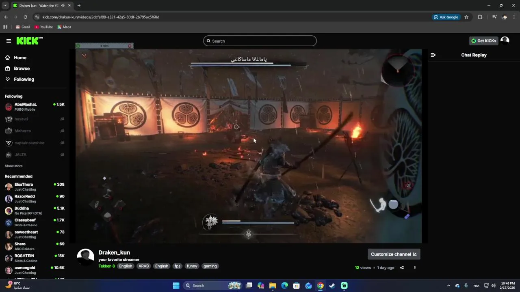Screen dimensions: 520x292
Task: Open the Chrome profile avatar
Action: click(x=505, y=17)
